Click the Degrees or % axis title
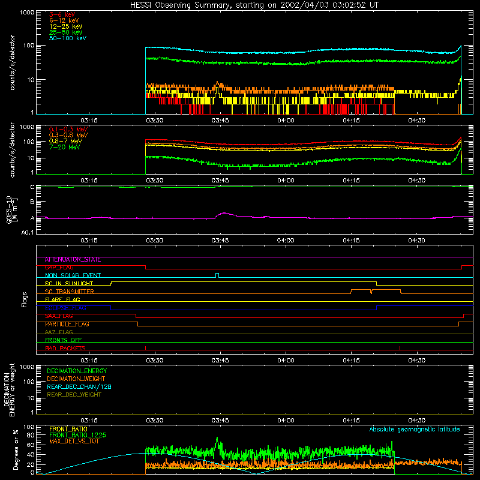480x480 pixels. (x=16, y=449)
